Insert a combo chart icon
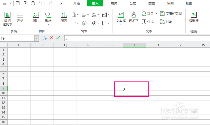 74,23
